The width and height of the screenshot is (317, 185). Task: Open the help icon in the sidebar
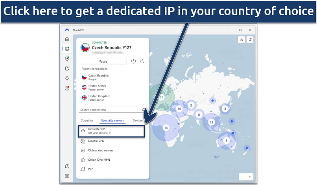pyautogui.click(x=67, y=166)
